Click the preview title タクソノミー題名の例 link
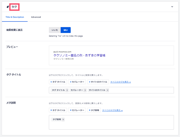180x137 pixels. pos(79,55)
